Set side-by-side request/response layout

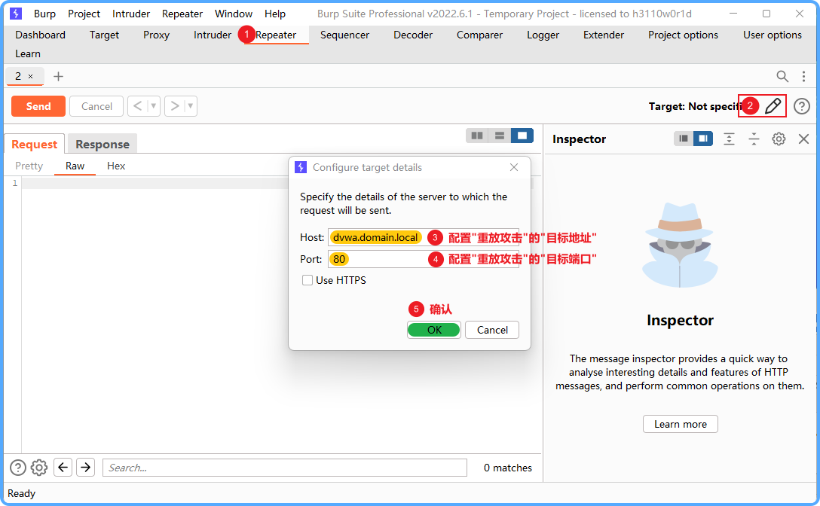click(x=477, y=136)
